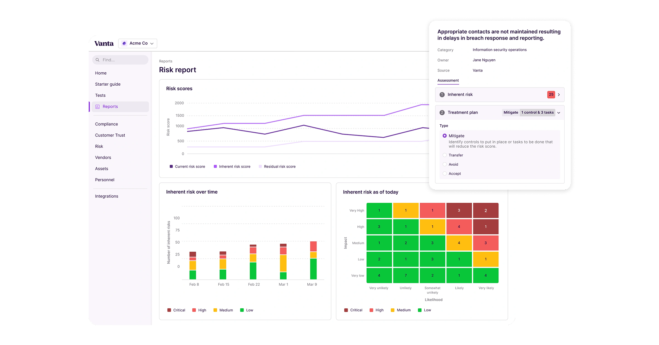Image resolution: width=659 pixels, height=345 pixels.
Task: Select the Accept radio option
Action: click(x=445, y=174)
